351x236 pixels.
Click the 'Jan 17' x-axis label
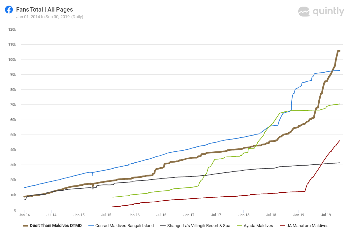point(189,215)
